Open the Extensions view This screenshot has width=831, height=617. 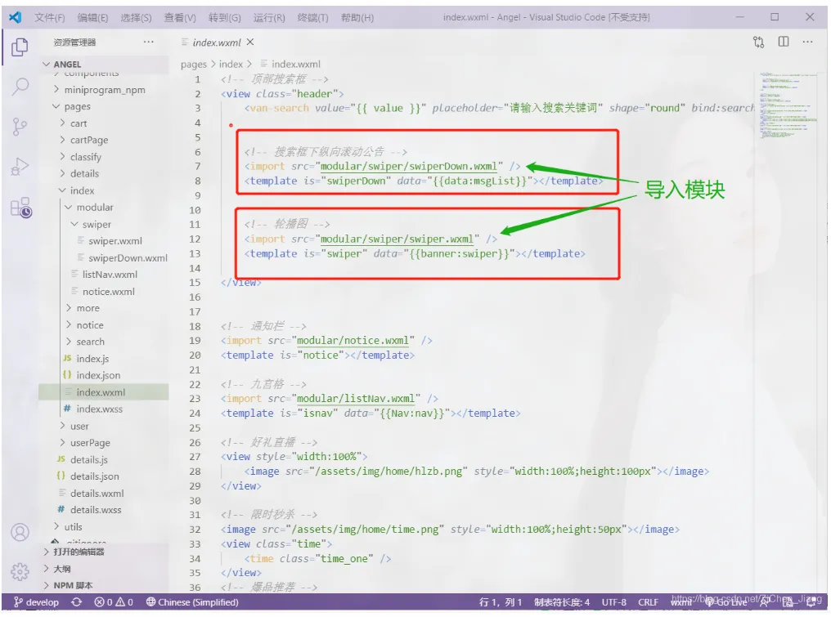pos(20,207)
